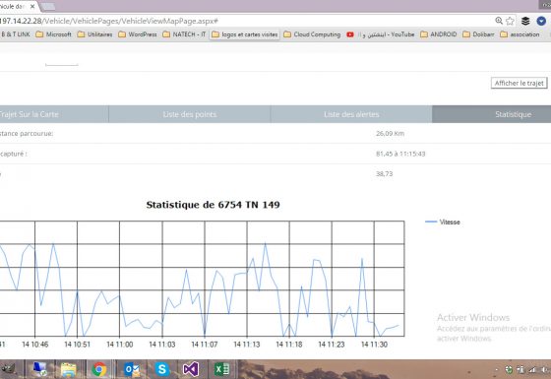Click the 14 10:51 axis label
Screen dimensions: 551x379
coord(78,345)
